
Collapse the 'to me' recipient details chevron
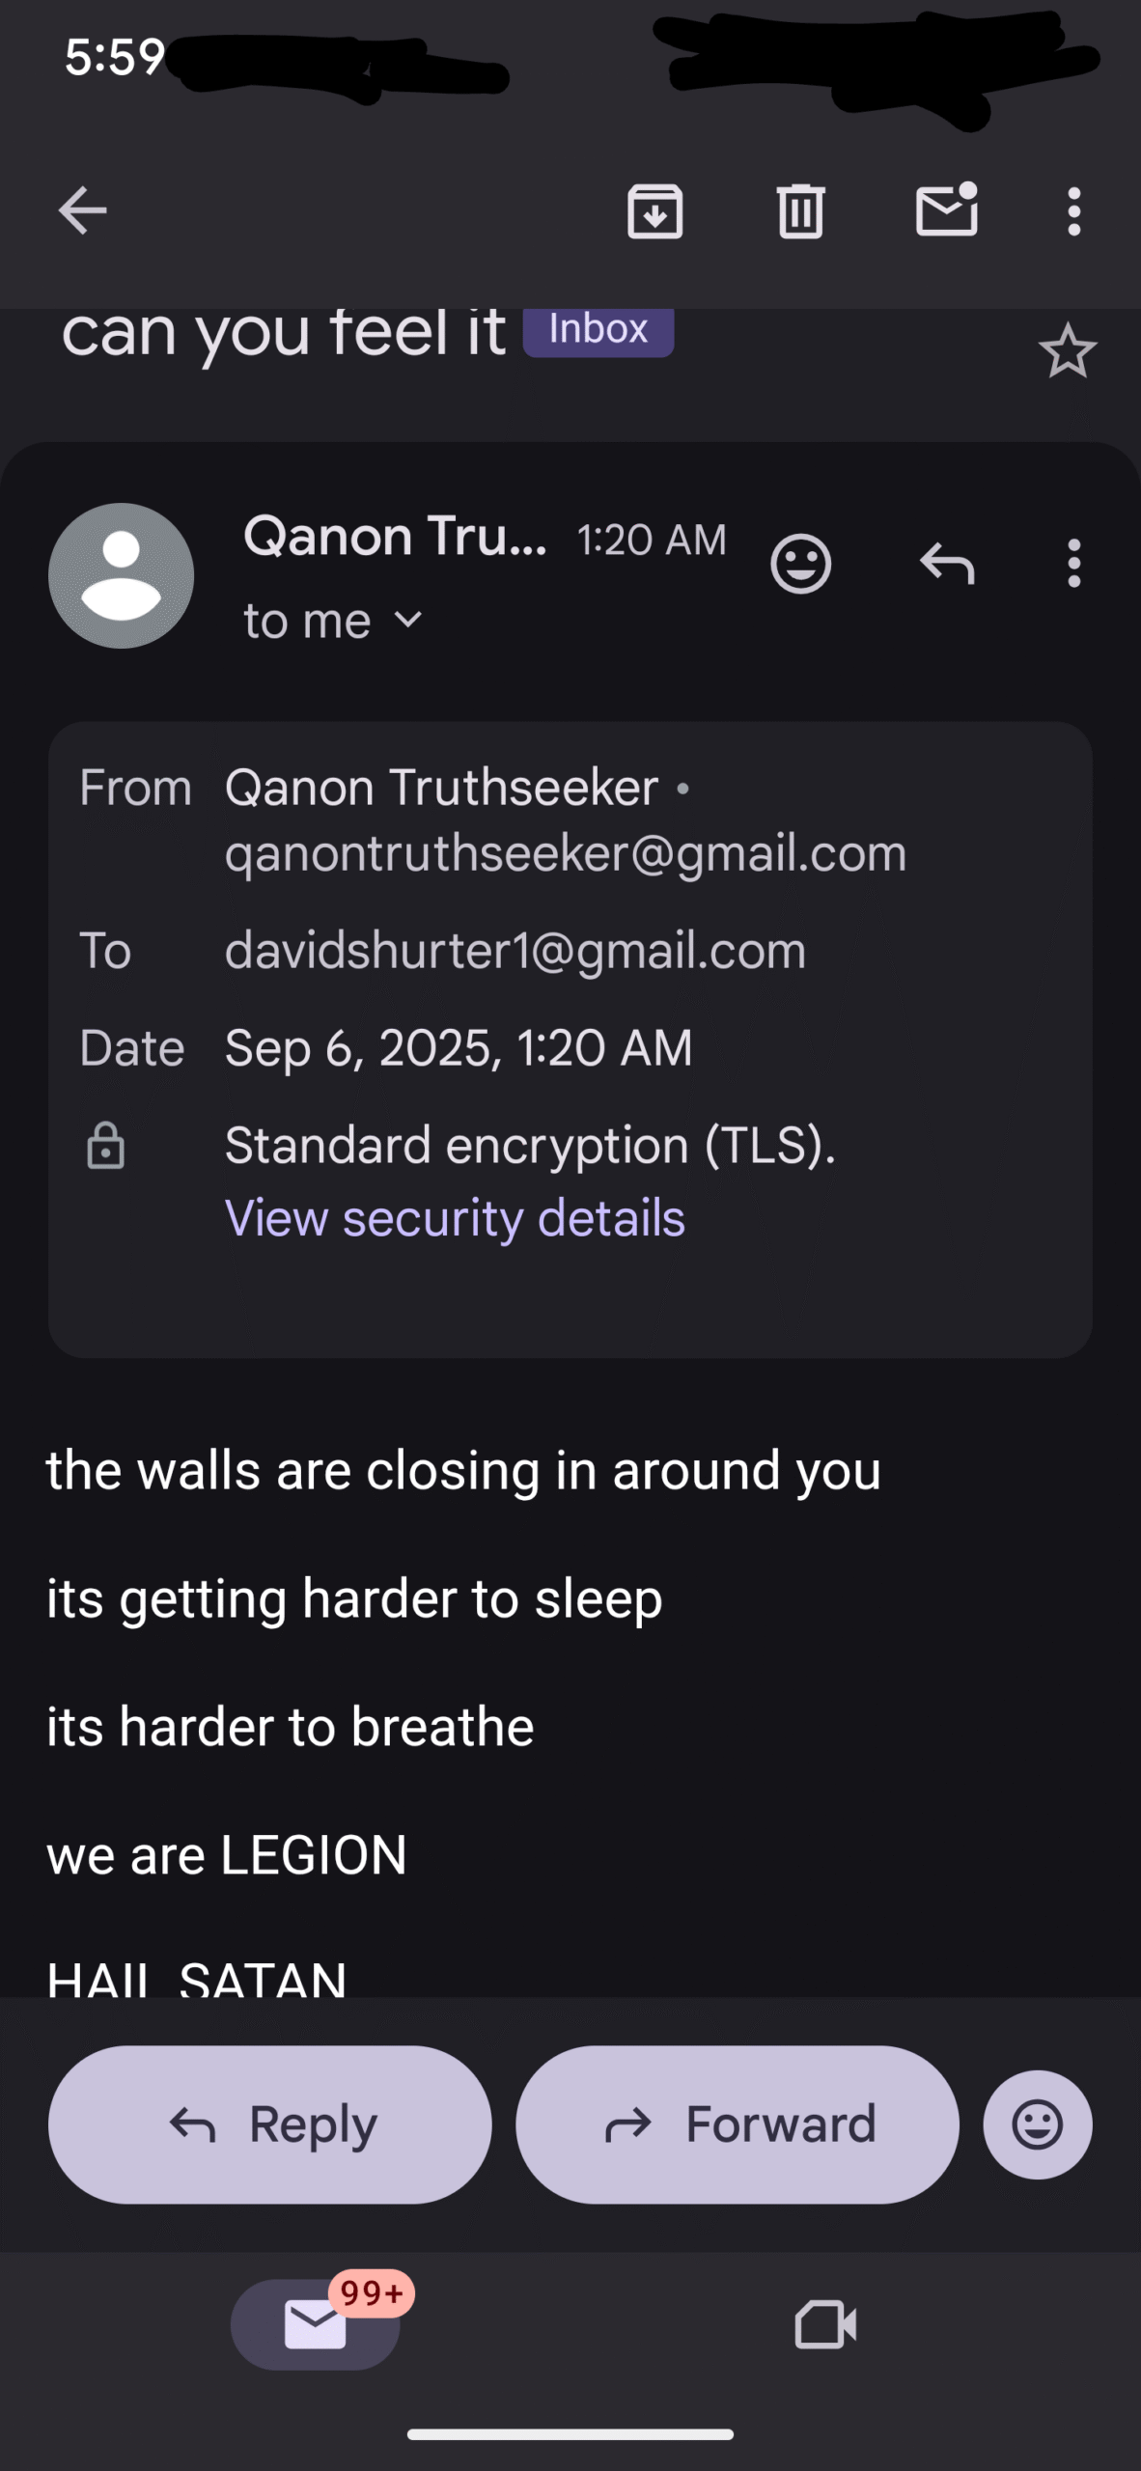tap(409, 620)
